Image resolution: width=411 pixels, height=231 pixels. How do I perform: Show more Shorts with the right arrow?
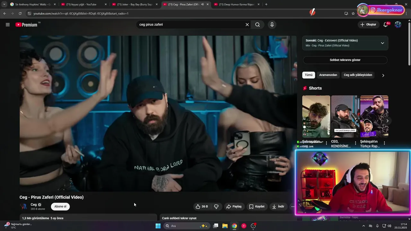tap(388, 121)
